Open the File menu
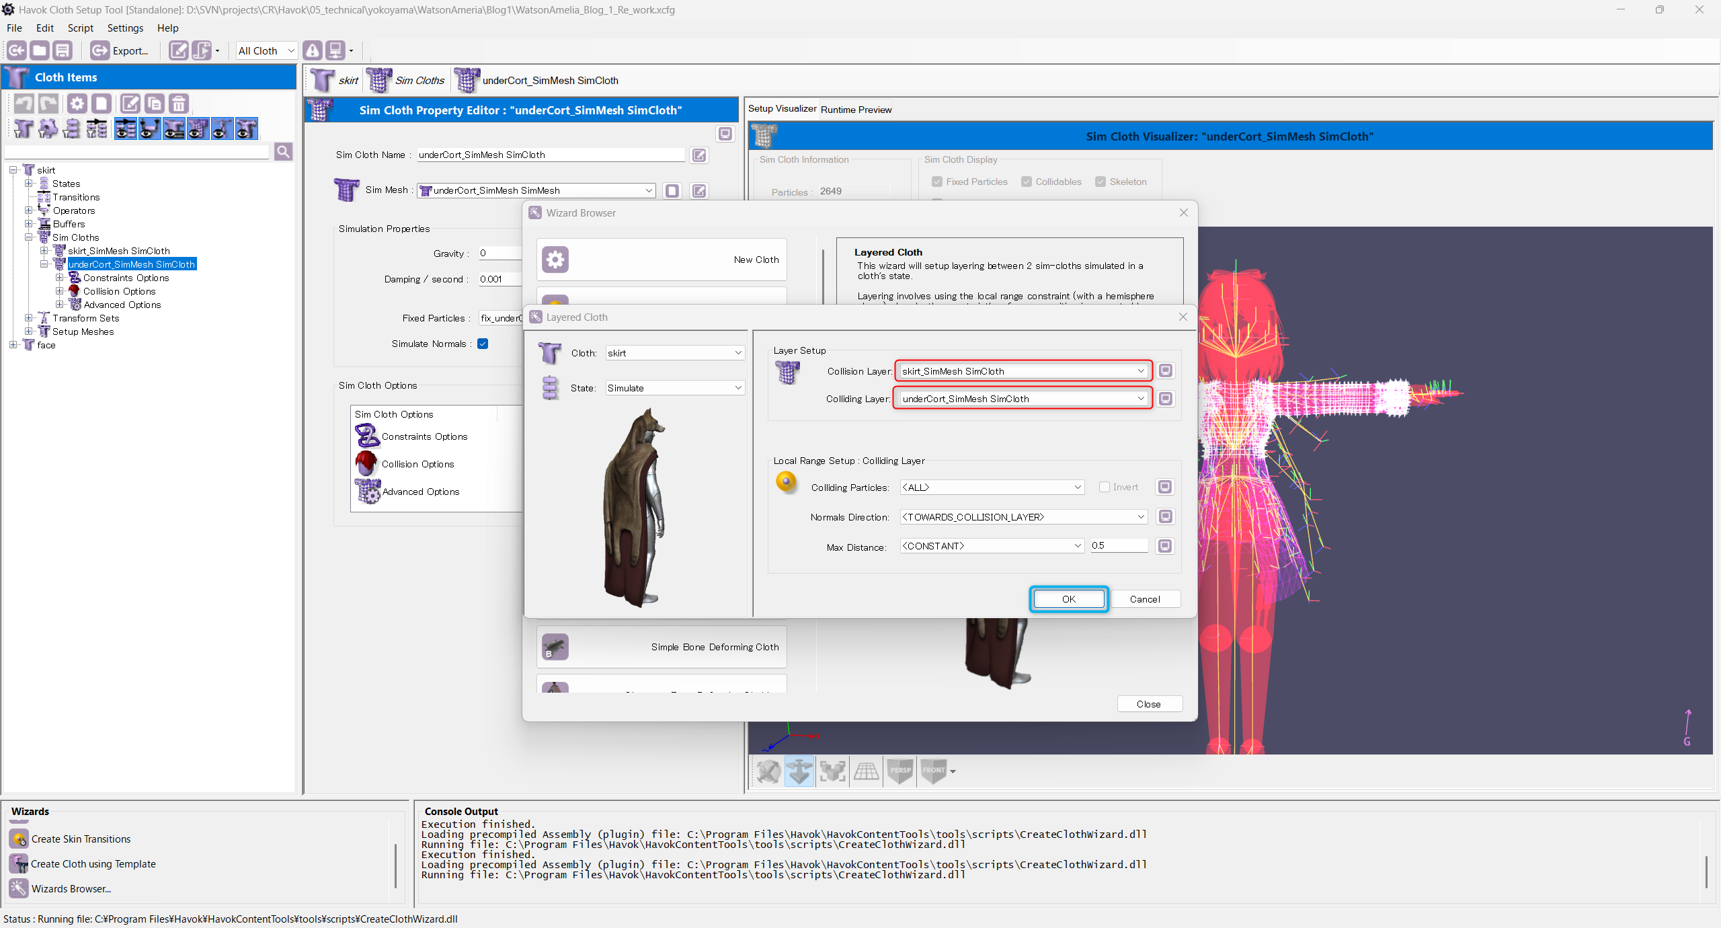1721x928 pixels. point(14,28)
